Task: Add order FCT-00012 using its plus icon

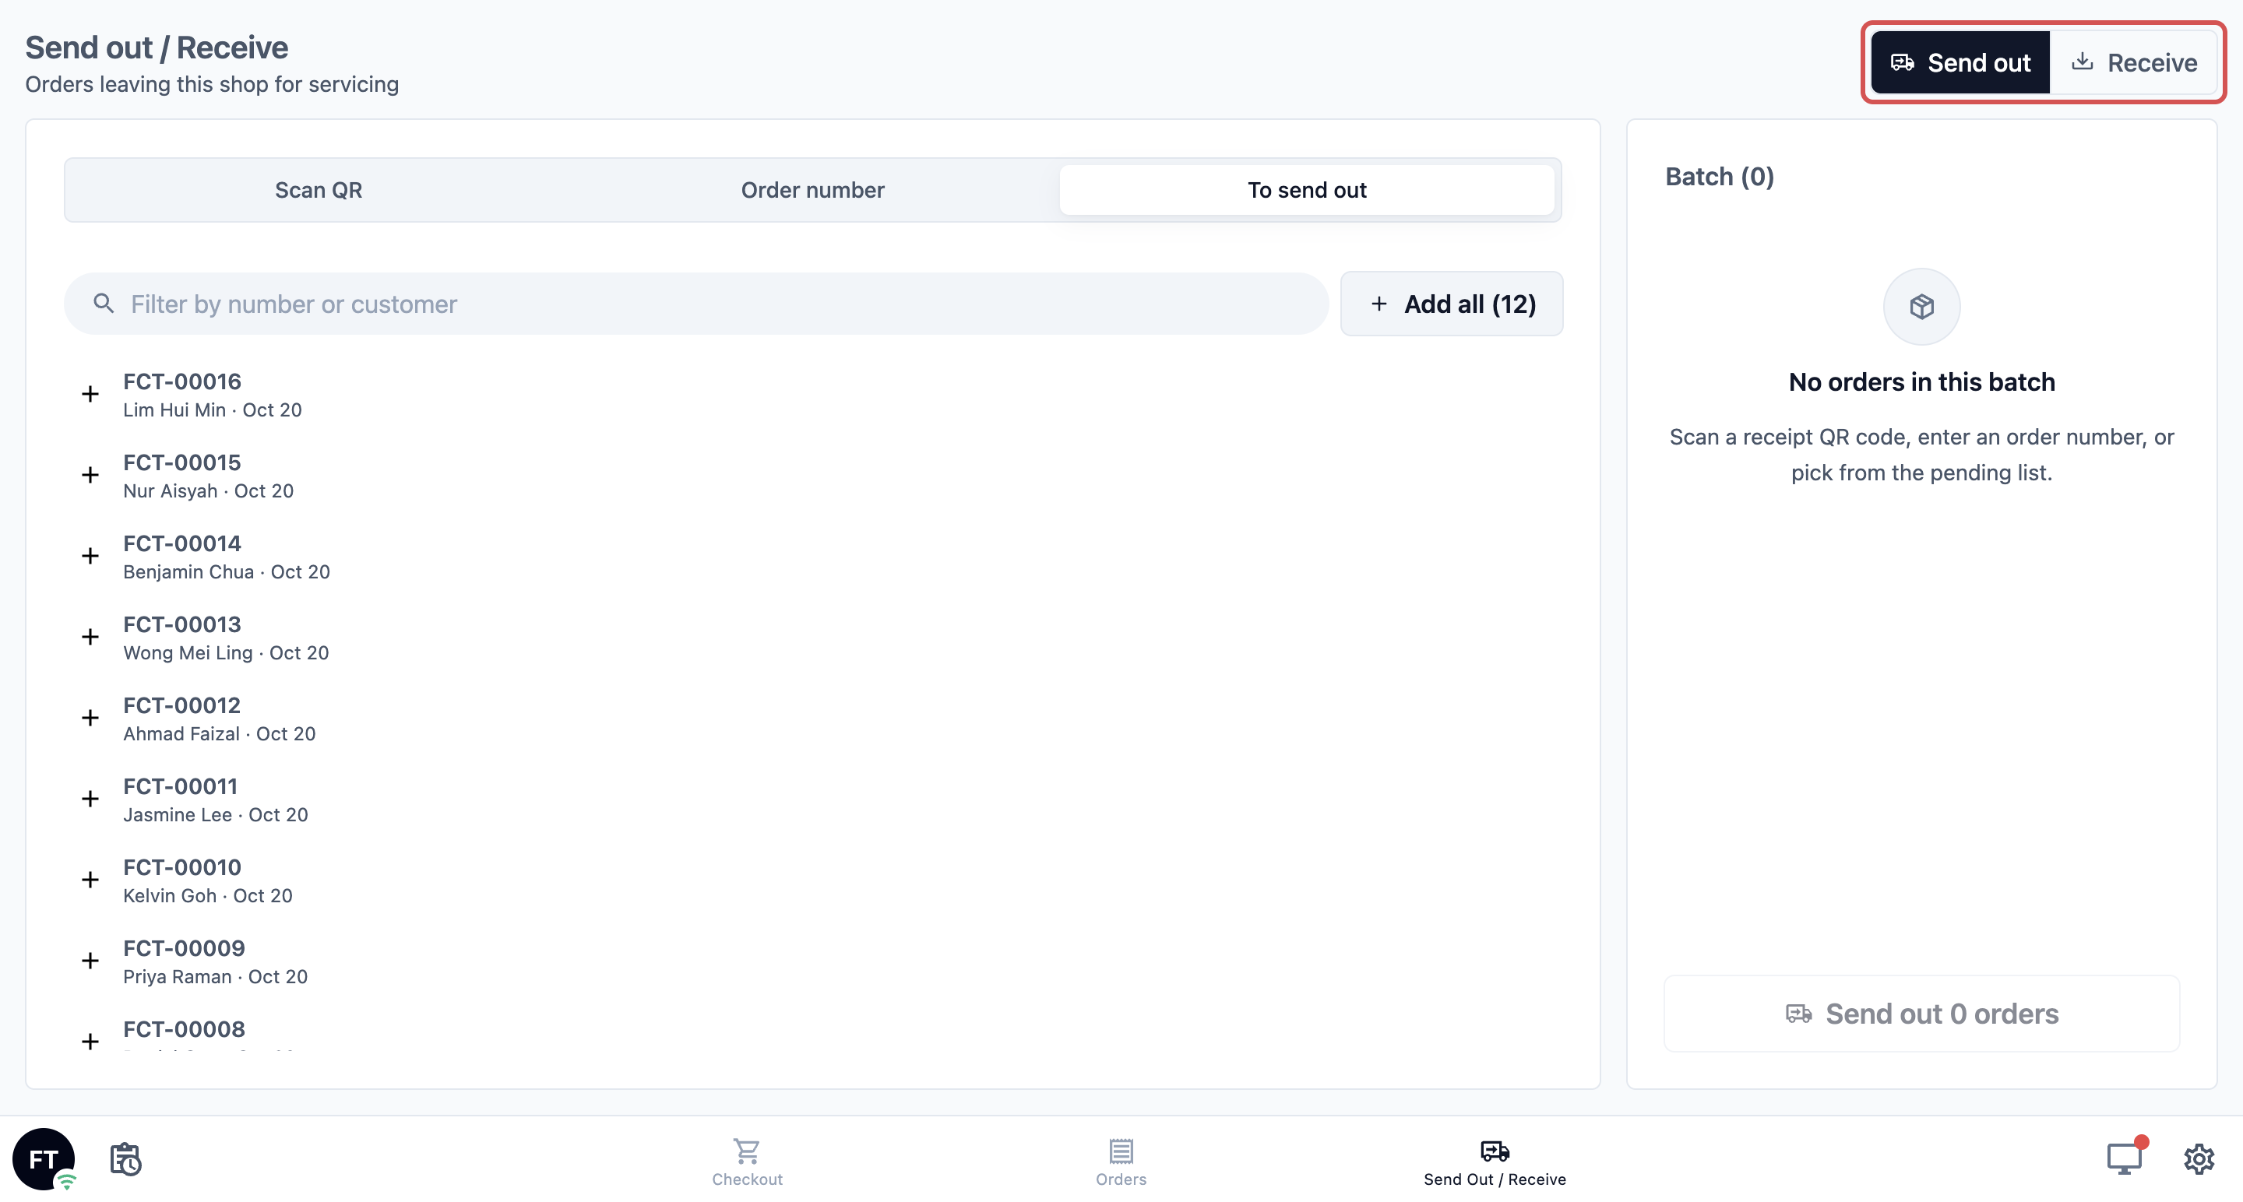Action: (90, 718)
